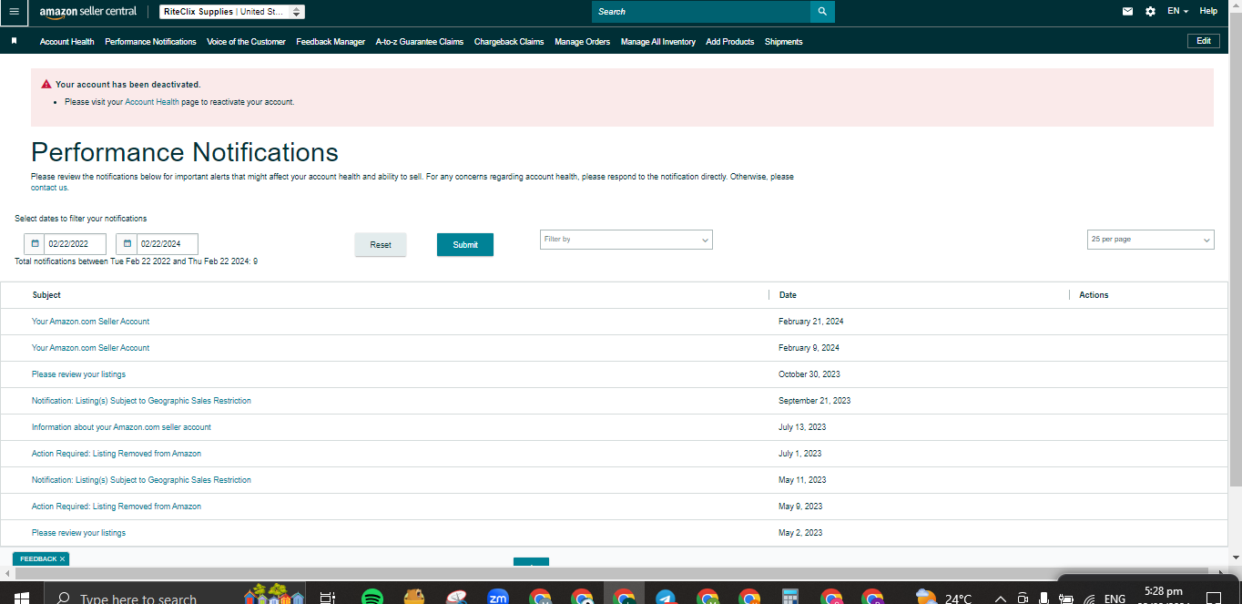Click the Submit button
The height and width of the screenshot is (604, 1242).
tap(465, 244)
